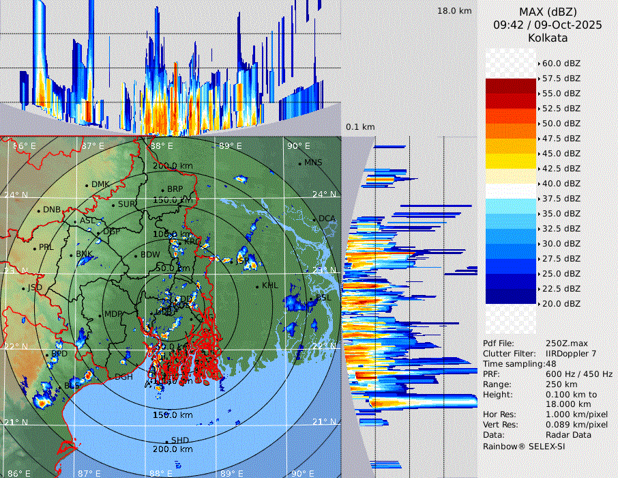Select the DMK station marker
The width and height of the screenshot is (618, 478).
(87, 185)
